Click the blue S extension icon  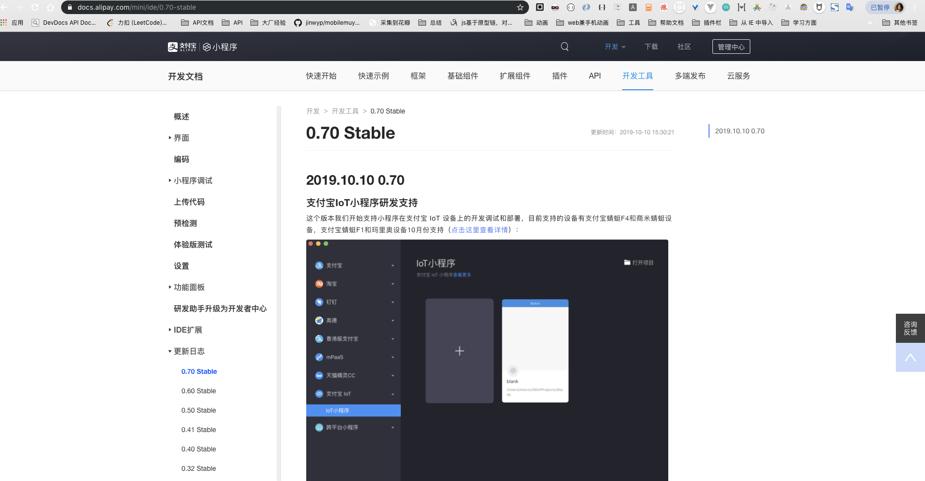pyautogui.click(x=835, y=7)
